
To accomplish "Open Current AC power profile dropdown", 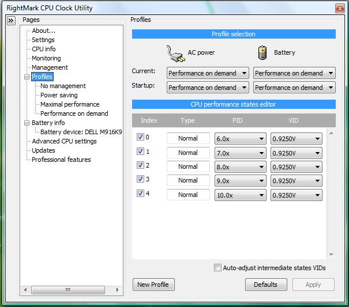I will coord(208,73).
